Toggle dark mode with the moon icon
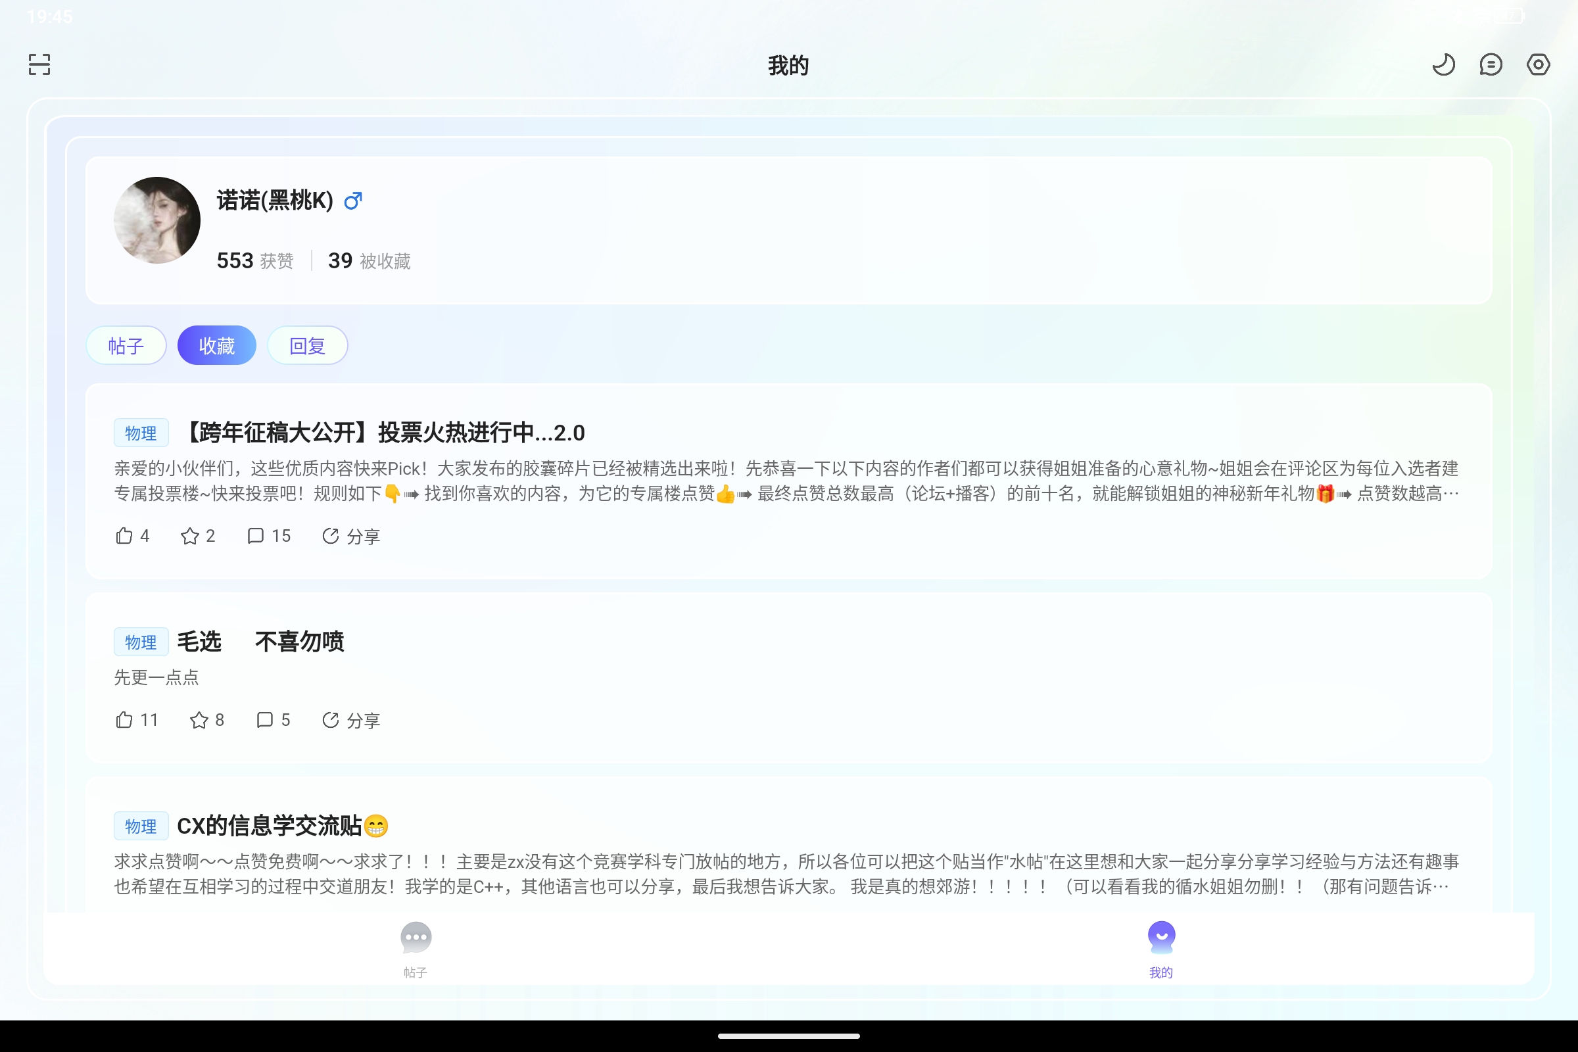The image size is (1578, 1052). (1445, 64)
